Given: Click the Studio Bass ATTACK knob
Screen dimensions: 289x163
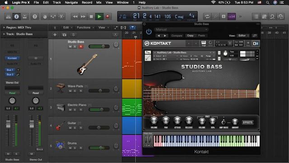Looking at the screenshot, I should (177, 121).
